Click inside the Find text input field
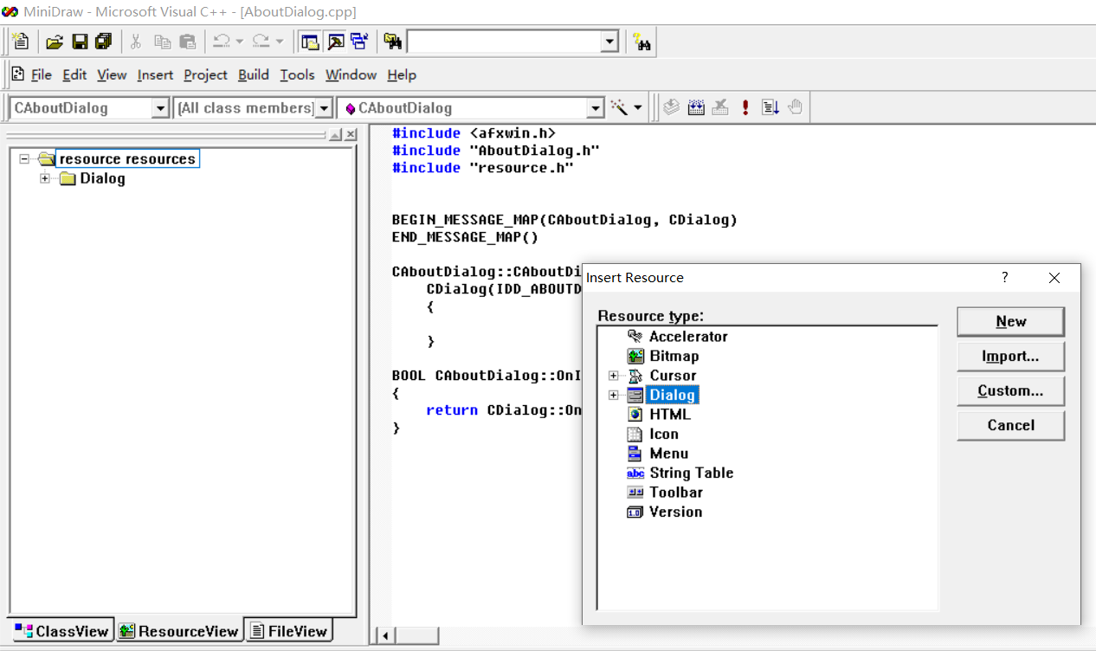Viewport: 1096px width, 651px height. tap(504, 42)
